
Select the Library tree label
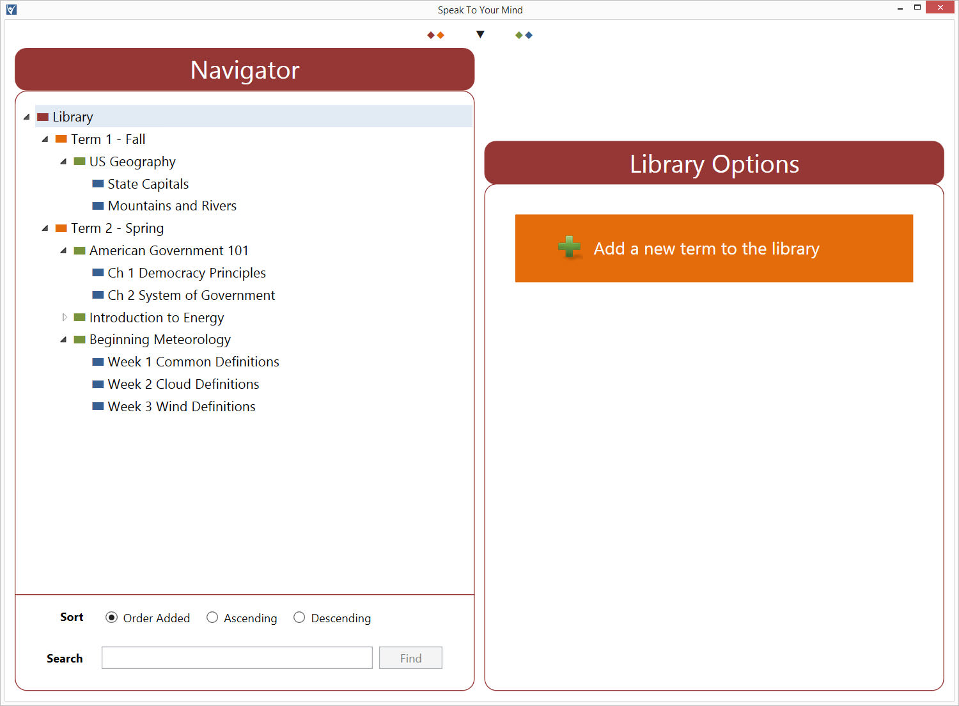pyautogui.click(x=73, y=117)
